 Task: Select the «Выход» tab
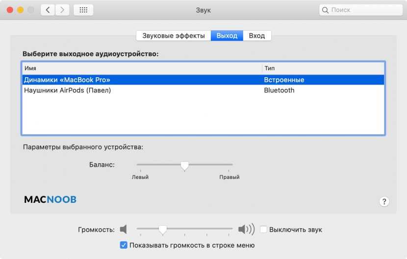[227, 36]
